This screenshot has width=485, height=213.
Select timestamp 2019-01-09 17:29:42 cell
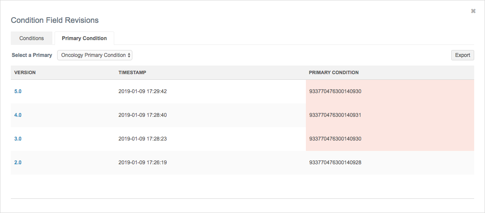point(142,91)
